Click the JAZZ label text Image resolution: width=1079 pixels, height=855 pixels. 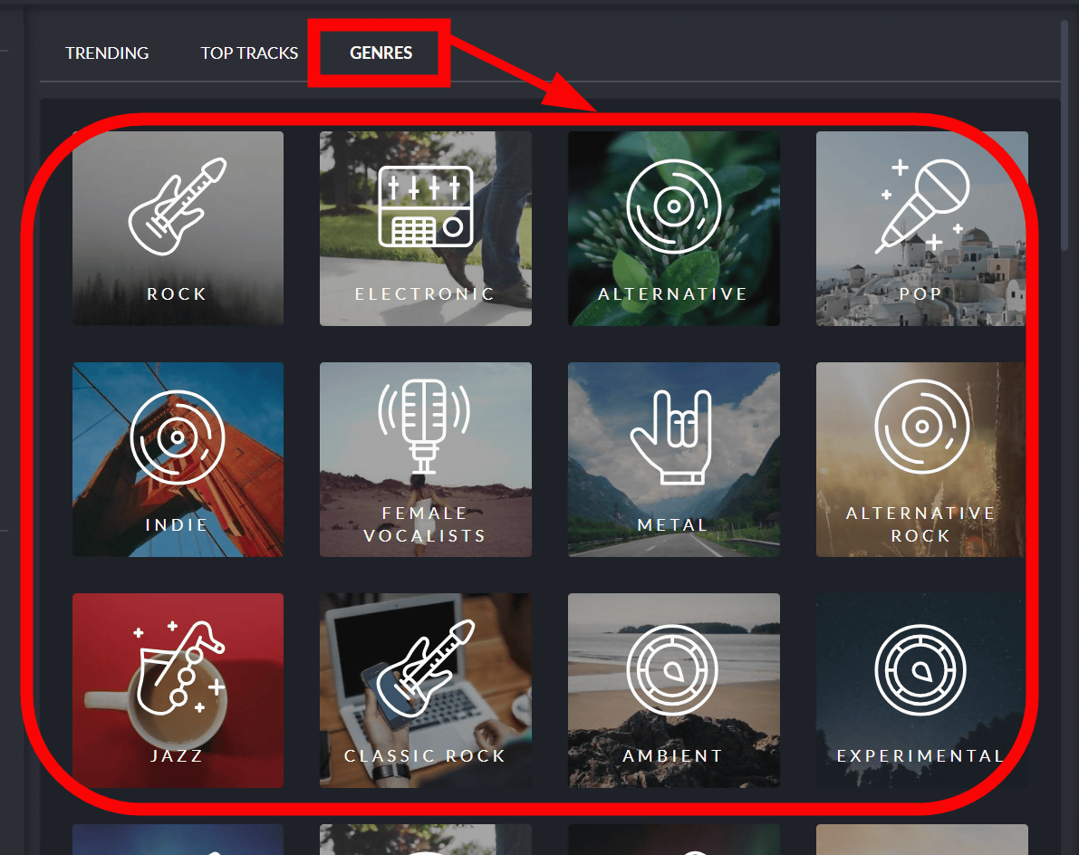(177, 756)
